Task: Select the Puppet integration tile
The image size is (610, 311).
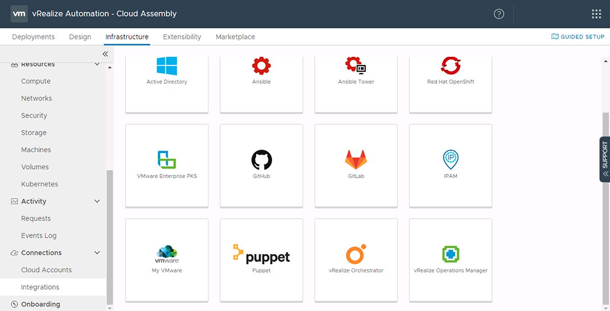Action: [261, 259]
